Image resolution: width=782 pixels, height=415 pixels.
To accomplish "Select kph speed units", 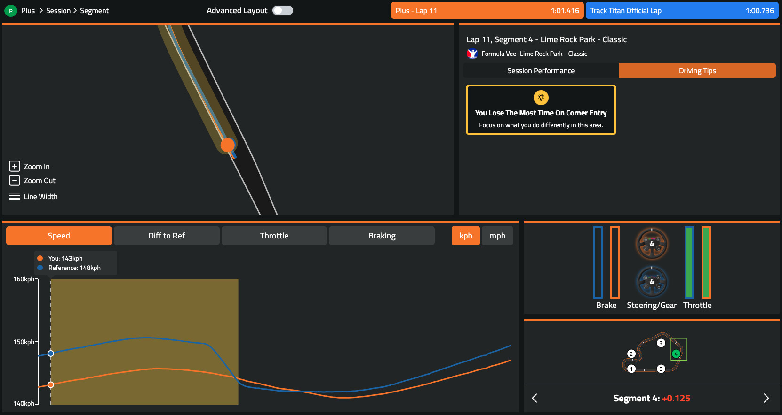I will pos(466,236).
